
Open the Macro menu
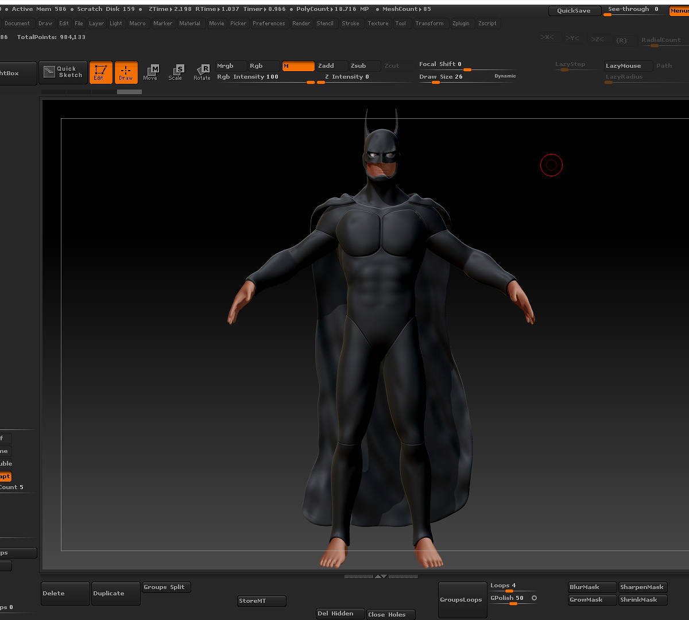pyautogui.click(x=138, y=24)
